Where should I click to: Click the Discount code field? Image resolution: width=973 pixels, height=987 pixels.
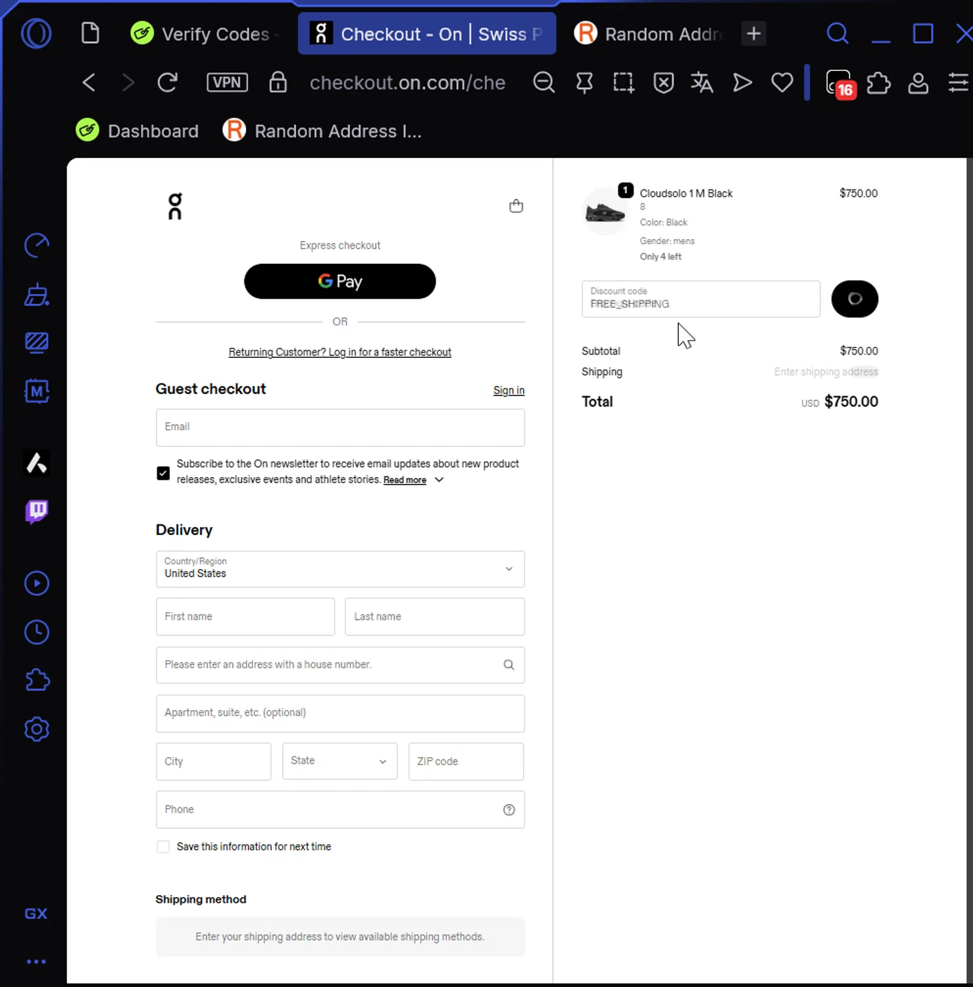[701, 299]
